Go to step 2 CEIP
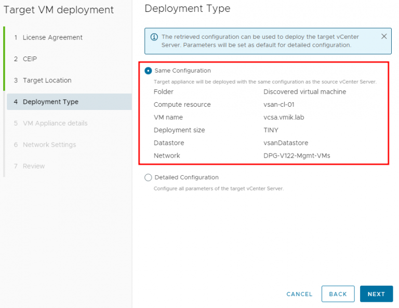 click(25, 59)
